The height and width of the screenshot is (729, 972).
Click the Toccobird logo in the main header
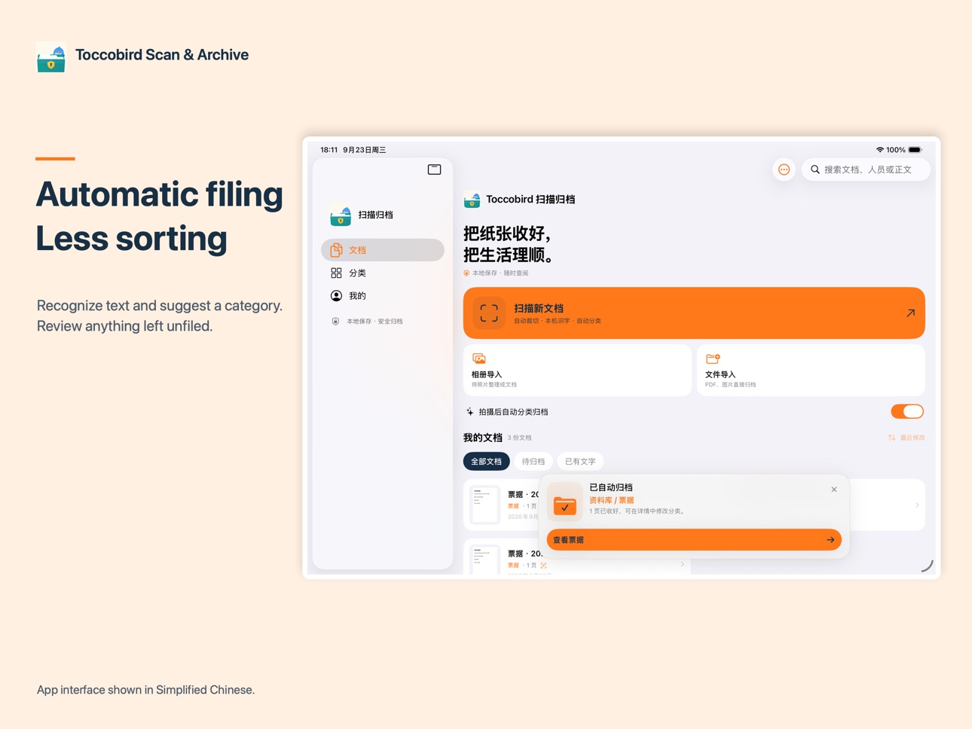pyautogui.click(x=472, y=200)
